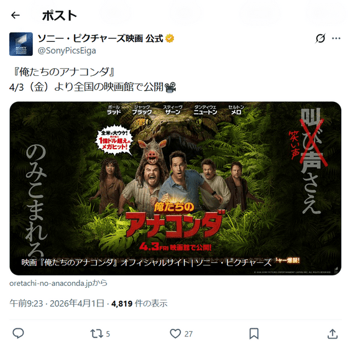Click the gold verified badge
This screenshot has width=348, height=345.
click(170, 39)
